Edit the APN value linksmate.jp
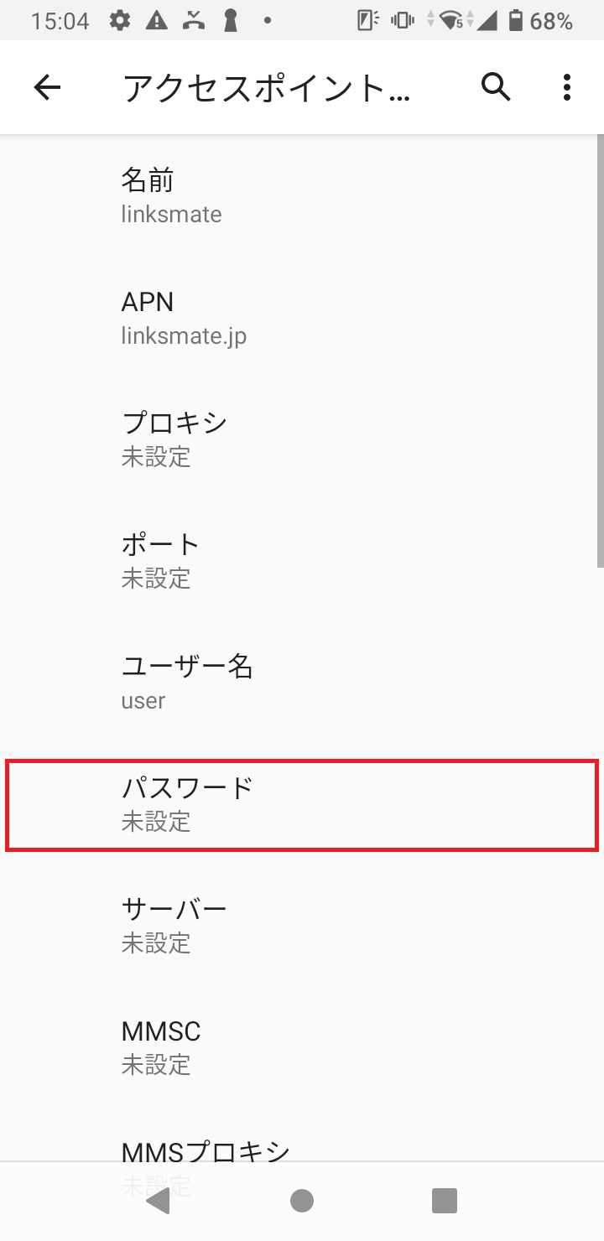Image resolution: width=604 pixels, height=1241 pixels. tap(302, 317)
